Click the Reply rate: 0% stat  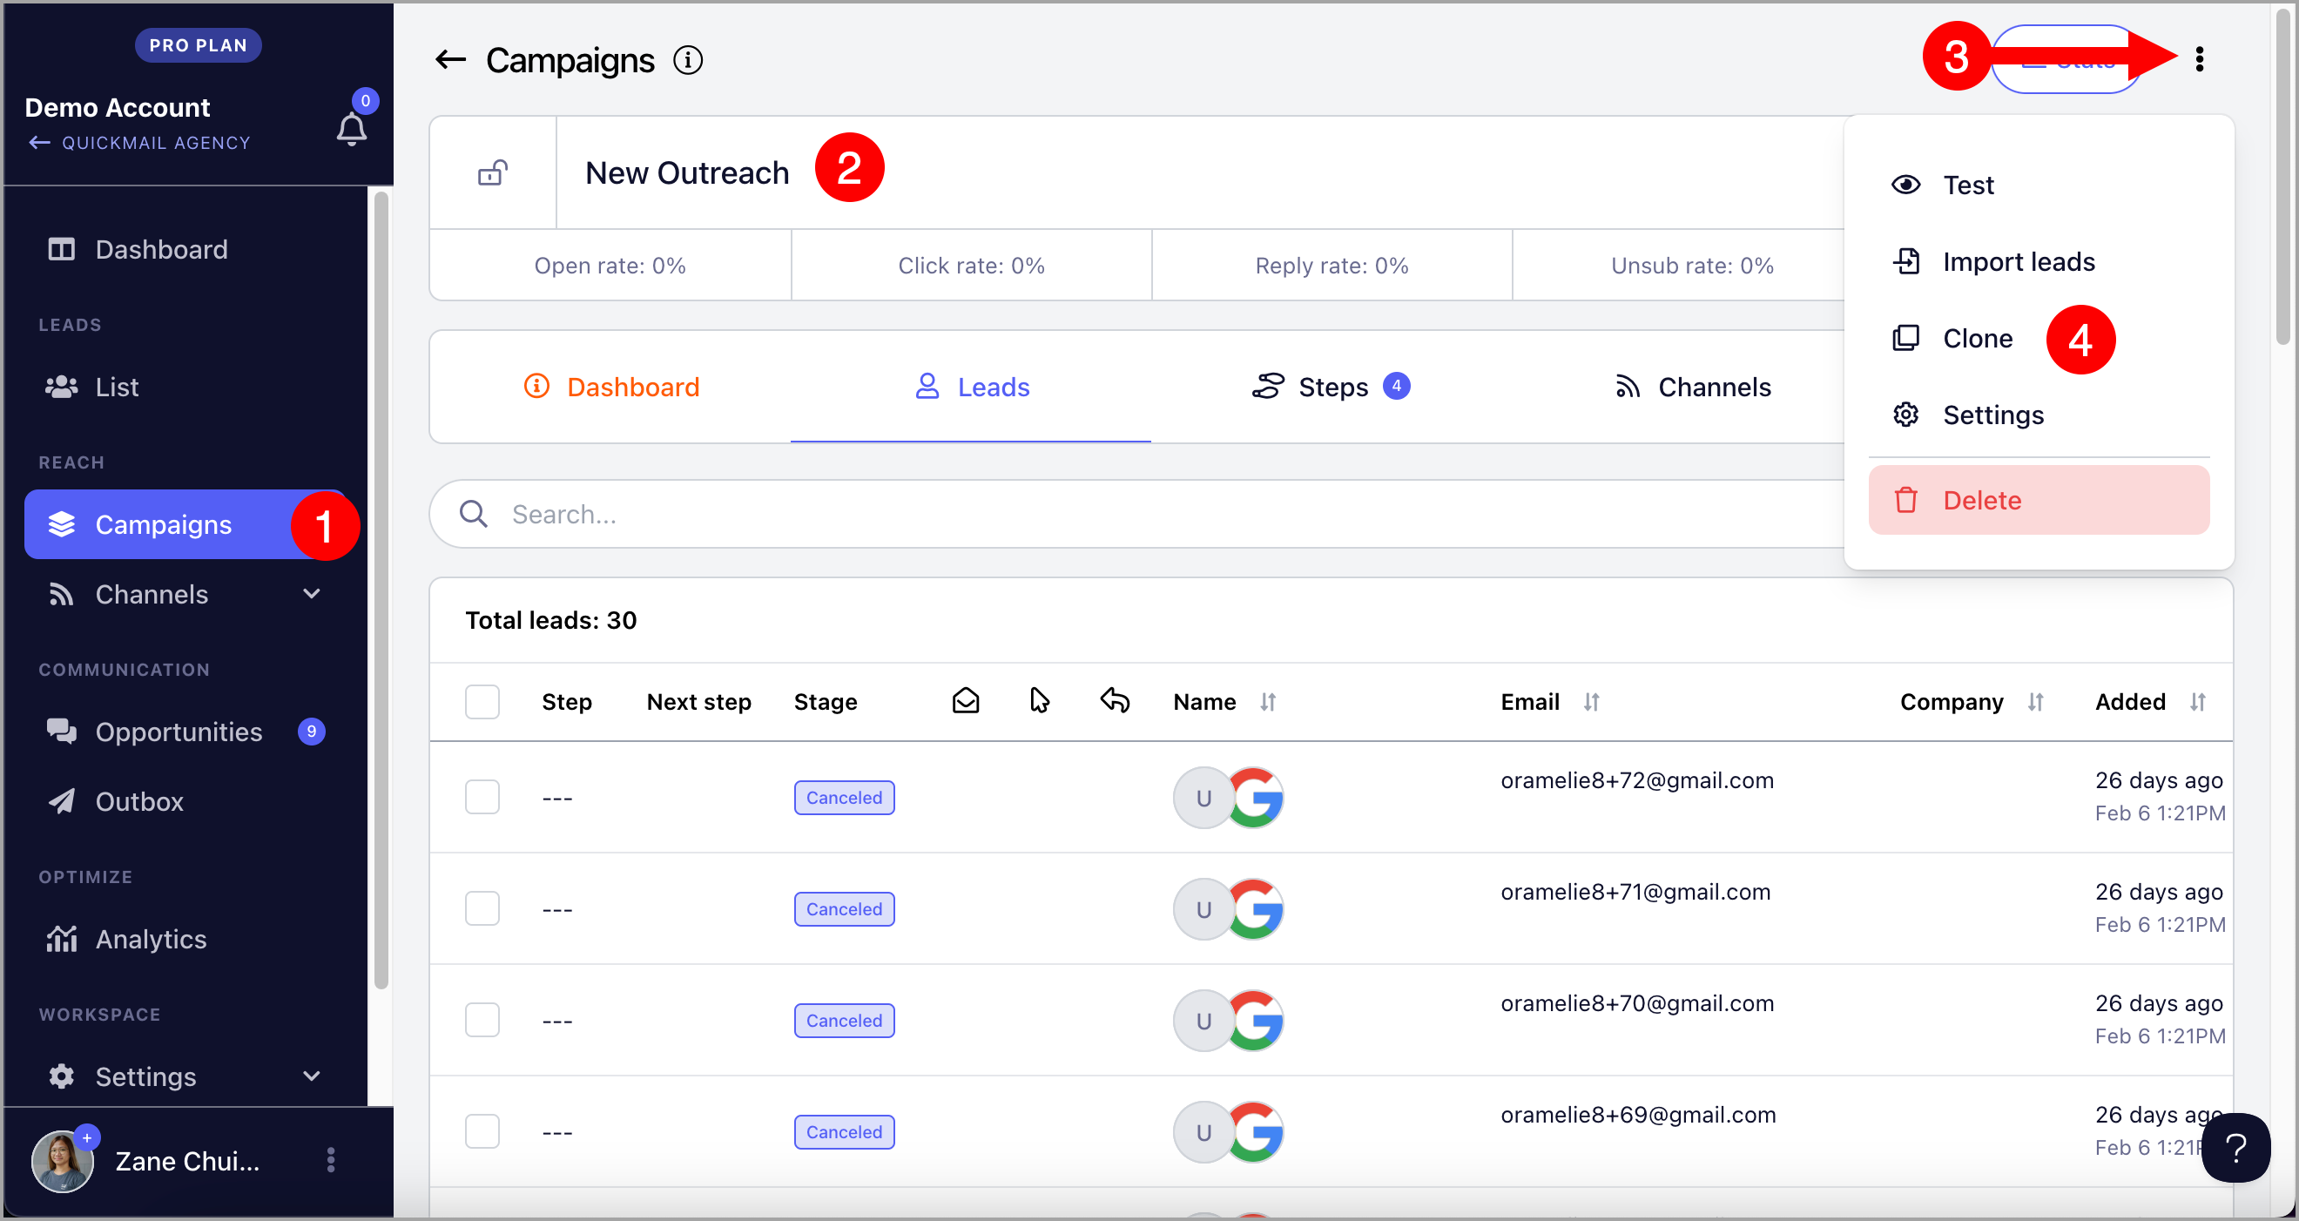pyautogui.click(x=1332, y=266)
